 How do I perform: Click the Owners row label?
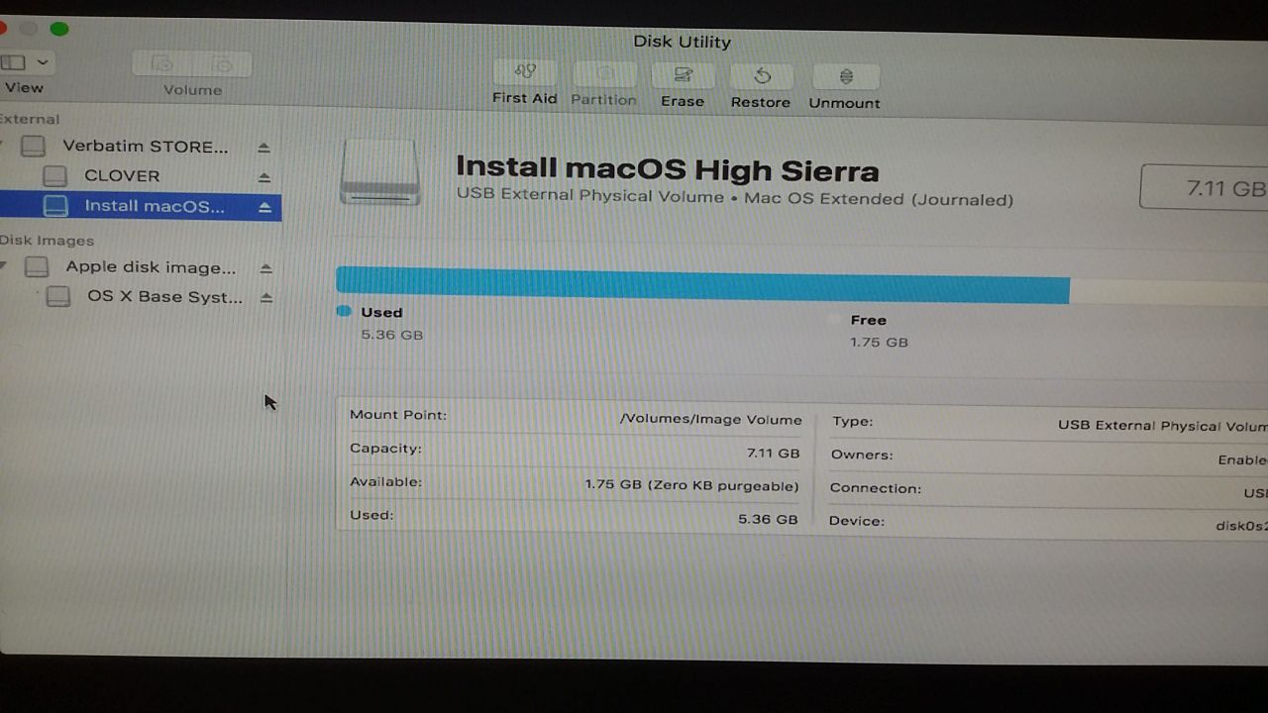(x=862, y=455)
